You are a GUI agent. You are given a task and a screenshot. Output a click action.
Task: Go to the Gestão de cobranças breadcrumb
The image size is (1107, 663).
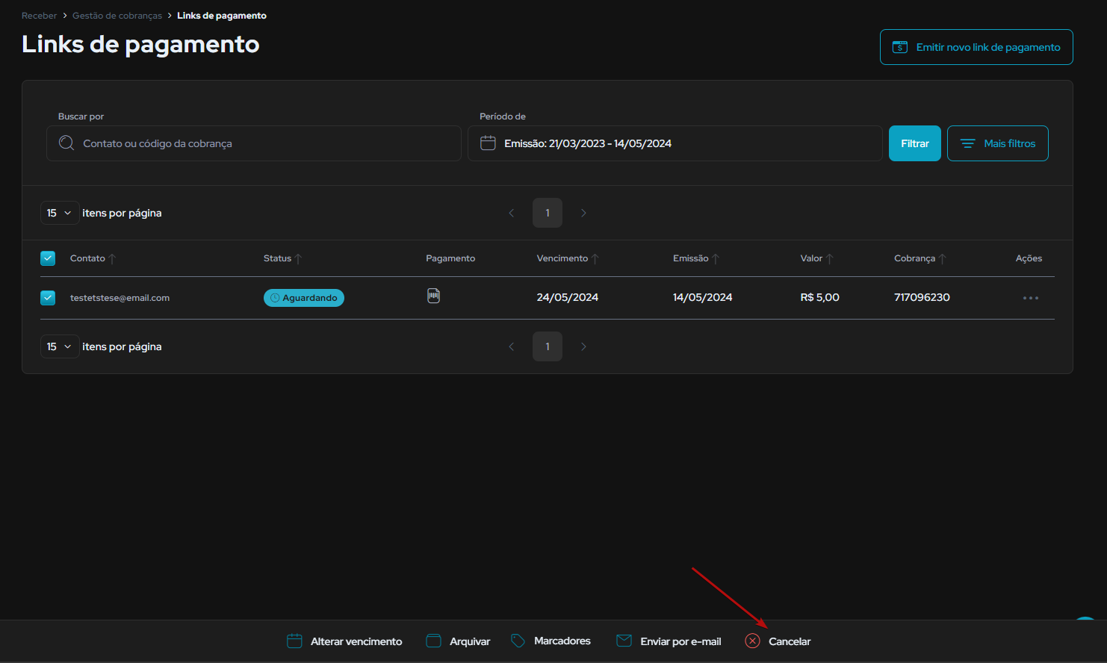coord(117,16)
